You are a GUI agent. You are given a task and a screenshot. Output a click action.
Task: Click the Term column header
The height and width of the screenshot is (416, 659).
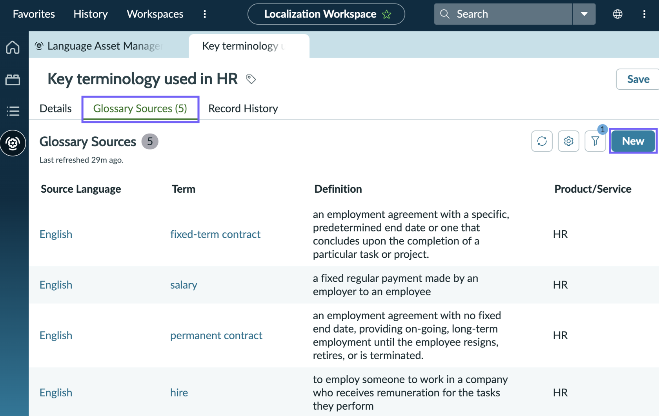click(184, 189)
